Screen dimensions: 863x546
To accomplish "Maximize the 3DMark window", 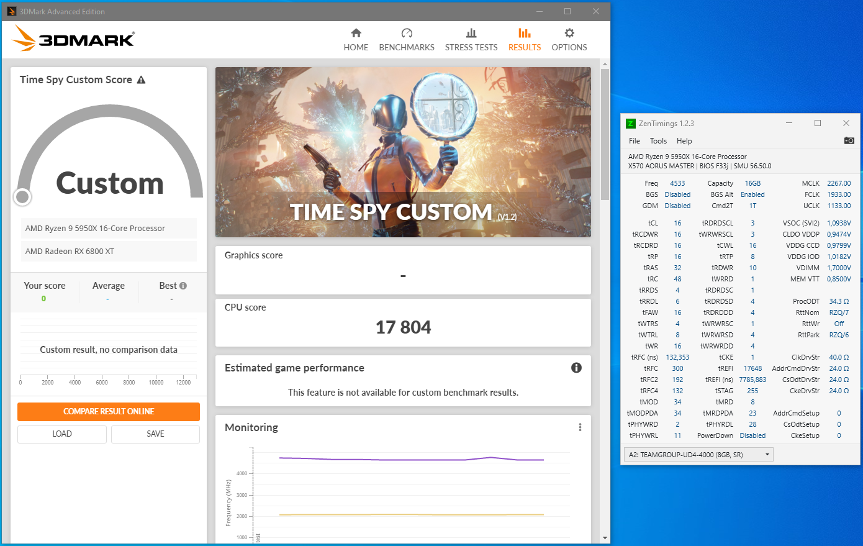I will [x=567, y=11].
